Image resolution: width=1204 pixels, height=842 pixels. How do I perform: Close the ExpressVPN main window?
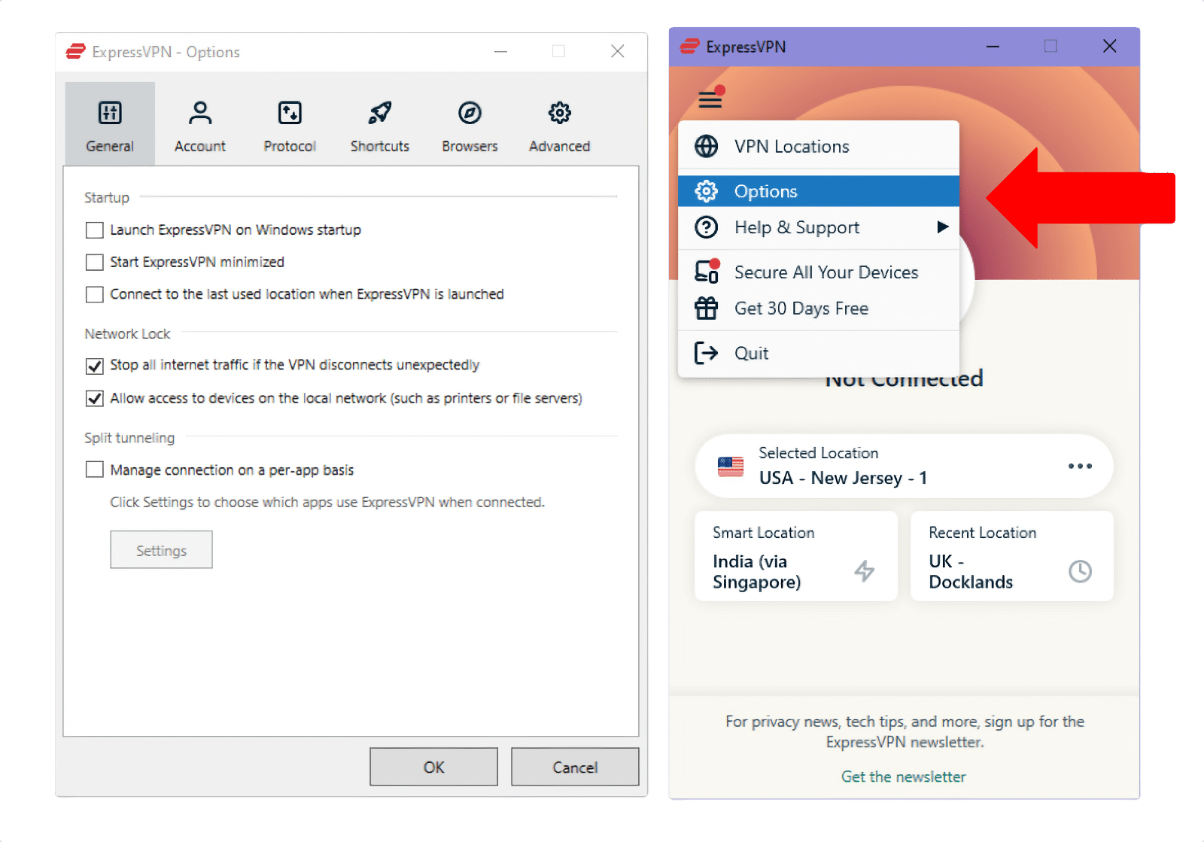click(x=1109, y=47)
